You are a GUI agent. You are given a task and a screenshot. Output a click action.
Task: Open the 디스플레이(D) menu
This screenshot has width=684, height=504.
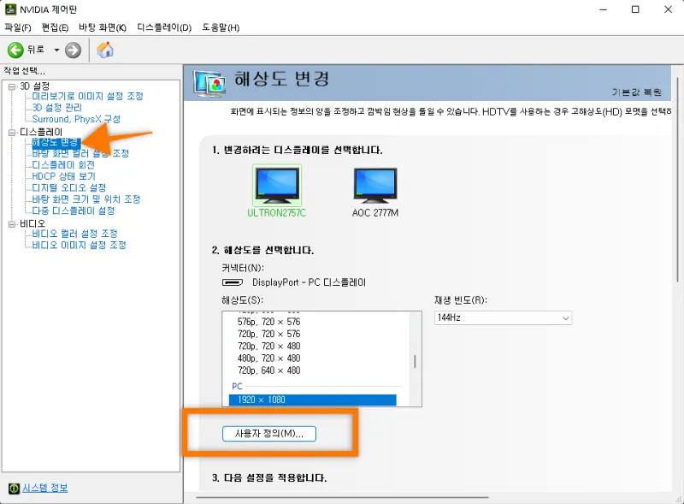[164, 27]
